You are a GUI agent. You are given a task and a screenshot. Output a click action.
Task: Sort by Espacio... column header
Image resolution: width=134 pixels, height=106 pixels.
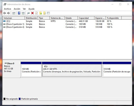click(x=100, y=18)
